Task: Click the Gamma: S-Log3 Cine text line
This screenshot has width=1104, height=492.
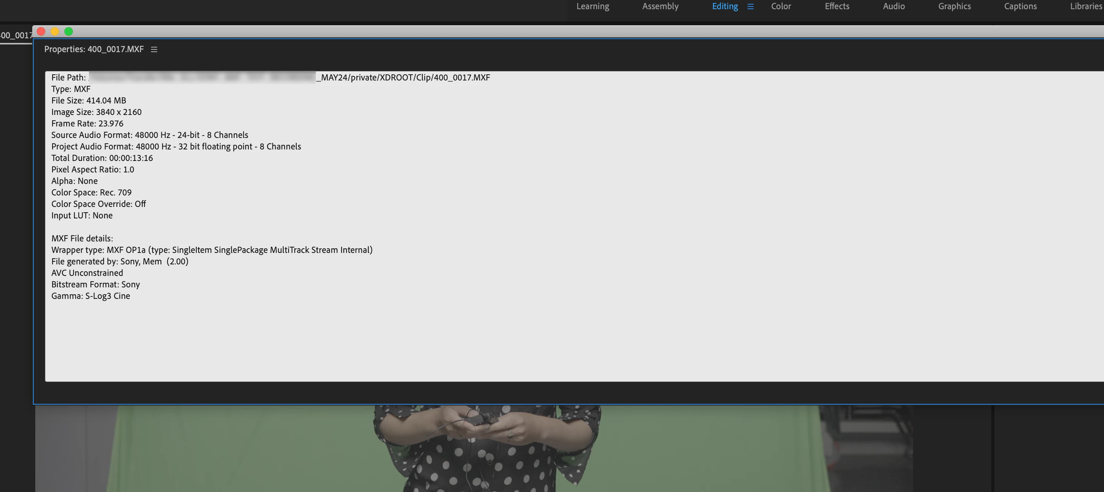Action: (x=90, y=296)
